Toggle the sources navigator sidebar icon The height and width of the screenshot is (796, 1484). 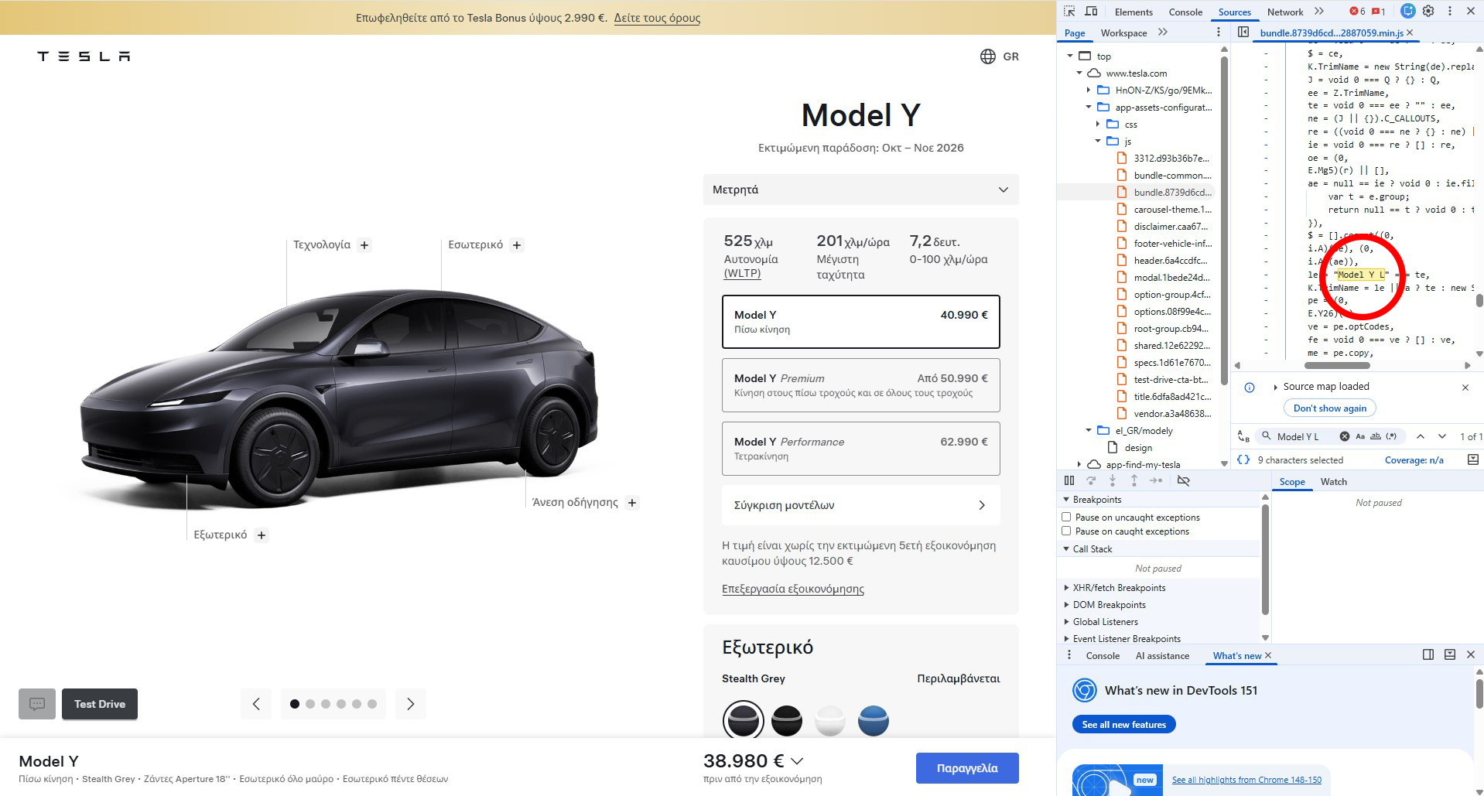pos(1243,32)
